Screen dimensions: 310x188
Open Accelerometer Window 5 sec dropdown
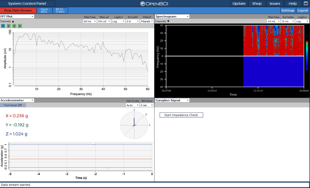(147, 105)
